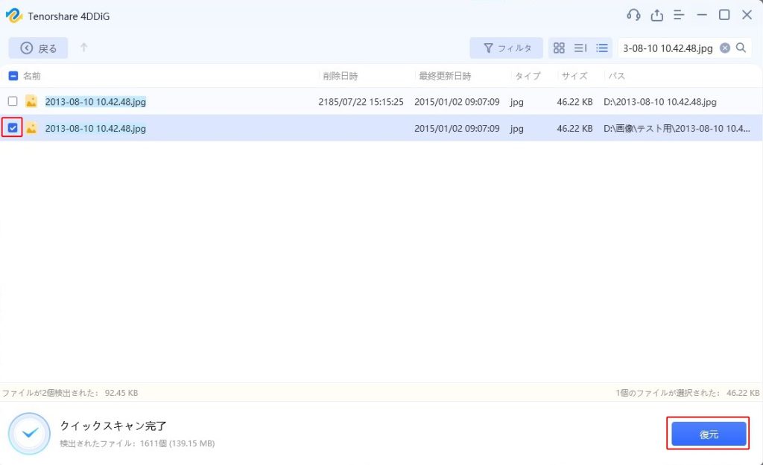The image size is (763, 465).
Task: Sort by 削除日時 column header
Action: [340, 76]
